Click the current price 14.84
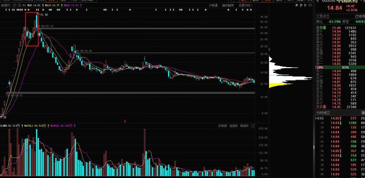The width and height of the screenshot is (365, 178). pyautogui.click(x=335, y=8)
